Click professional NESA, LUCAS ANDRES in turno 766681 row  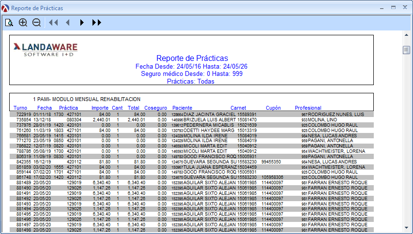click(x=333, y=136)
